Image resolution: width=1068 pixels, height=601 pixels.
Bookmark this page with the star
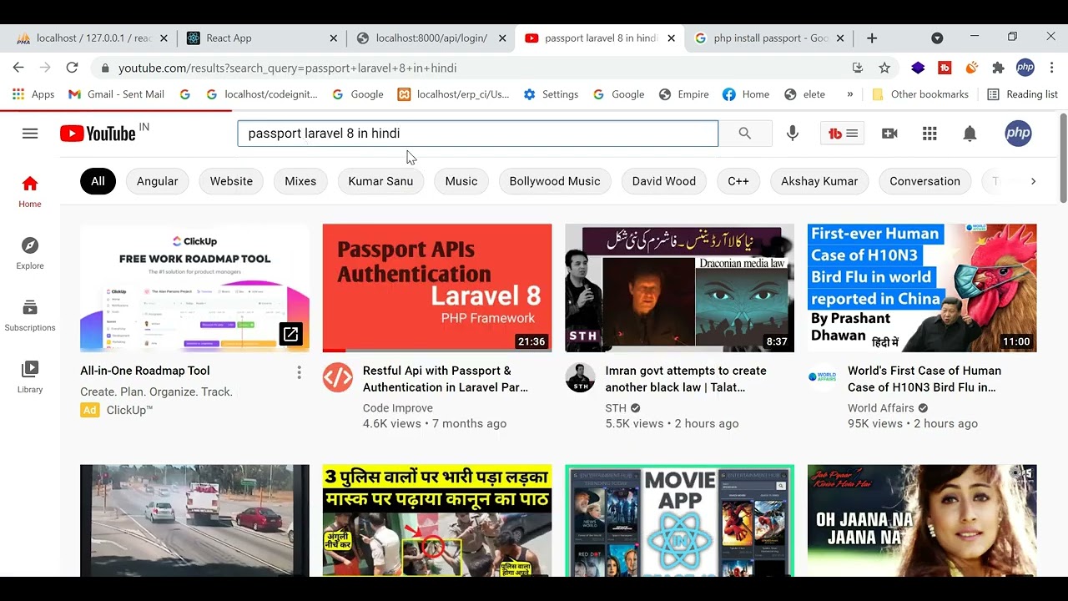(884, 68)
